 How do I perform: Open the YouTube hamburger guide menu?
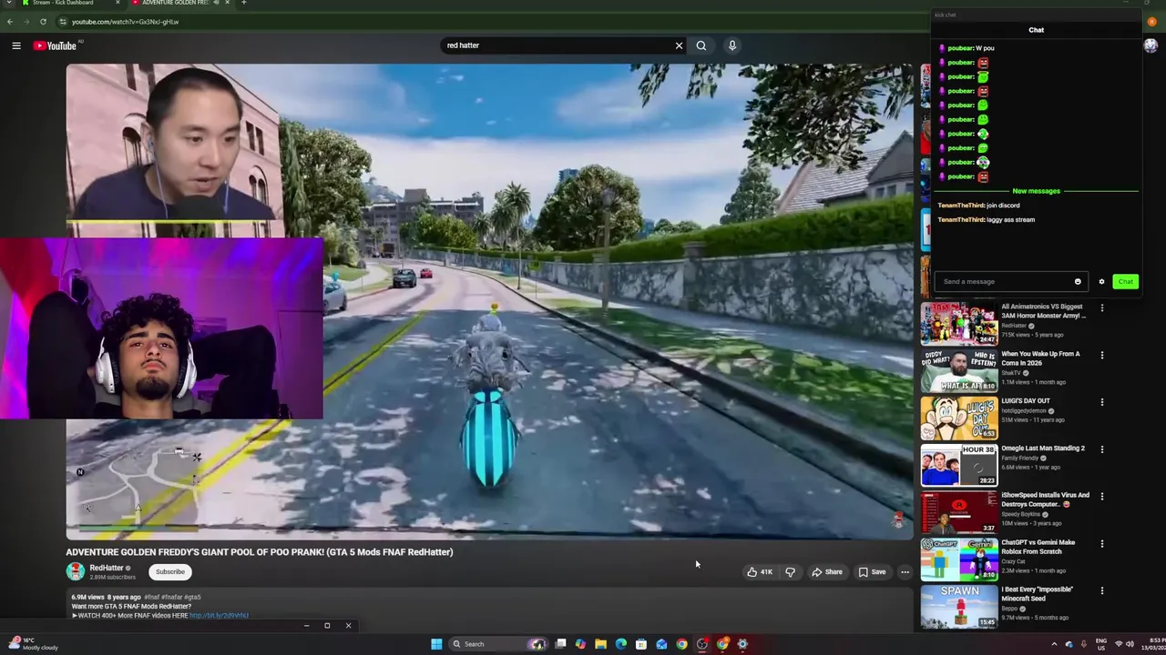tap(16, 45)
